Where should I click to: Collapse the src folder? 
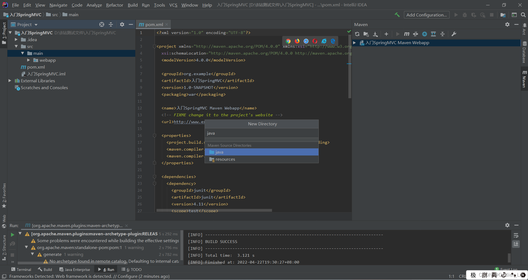[x=16, y=46]
